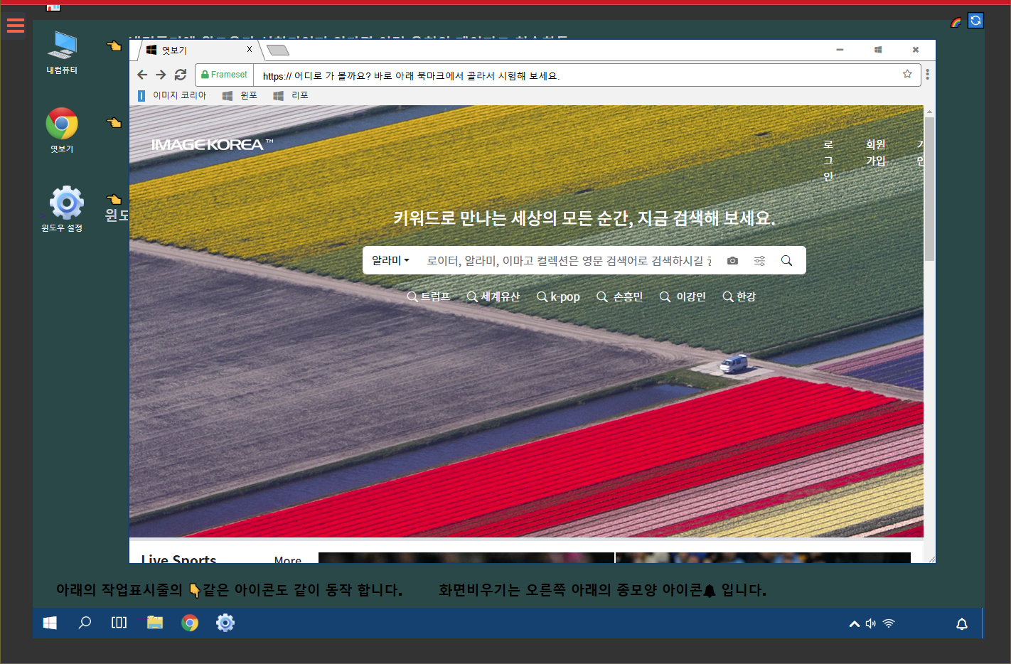
Task: Click the show desktop strip at taskbar end
Action: pyautogui.click(x=983, y=623)
